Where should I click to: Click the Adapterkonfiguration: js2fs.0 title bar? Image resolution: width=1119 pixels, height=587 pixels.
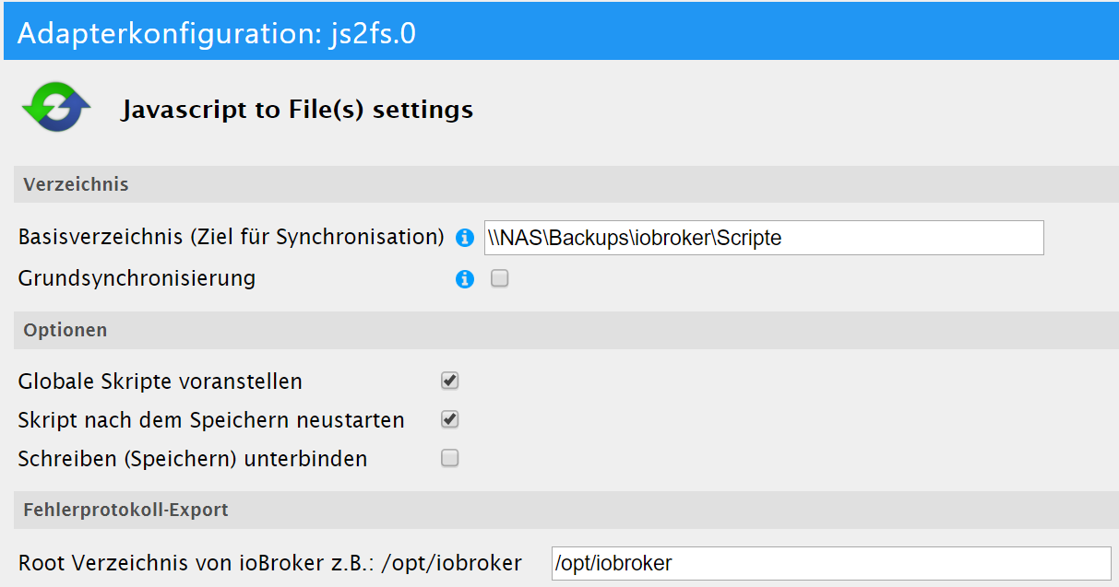point(217,33)
